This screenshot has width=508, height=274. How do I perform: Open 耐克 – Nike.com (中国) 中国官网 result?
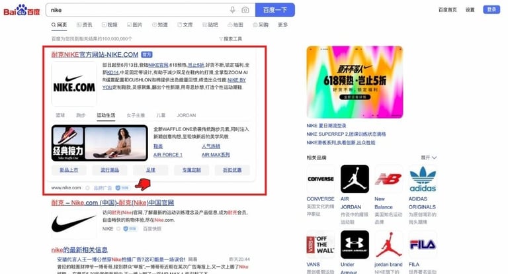(112, 203)
